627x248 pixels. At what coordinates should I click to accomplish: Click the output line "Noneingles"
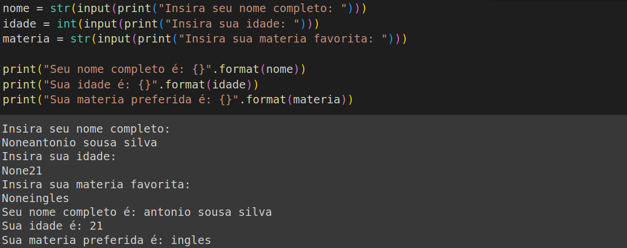point(36,199)
